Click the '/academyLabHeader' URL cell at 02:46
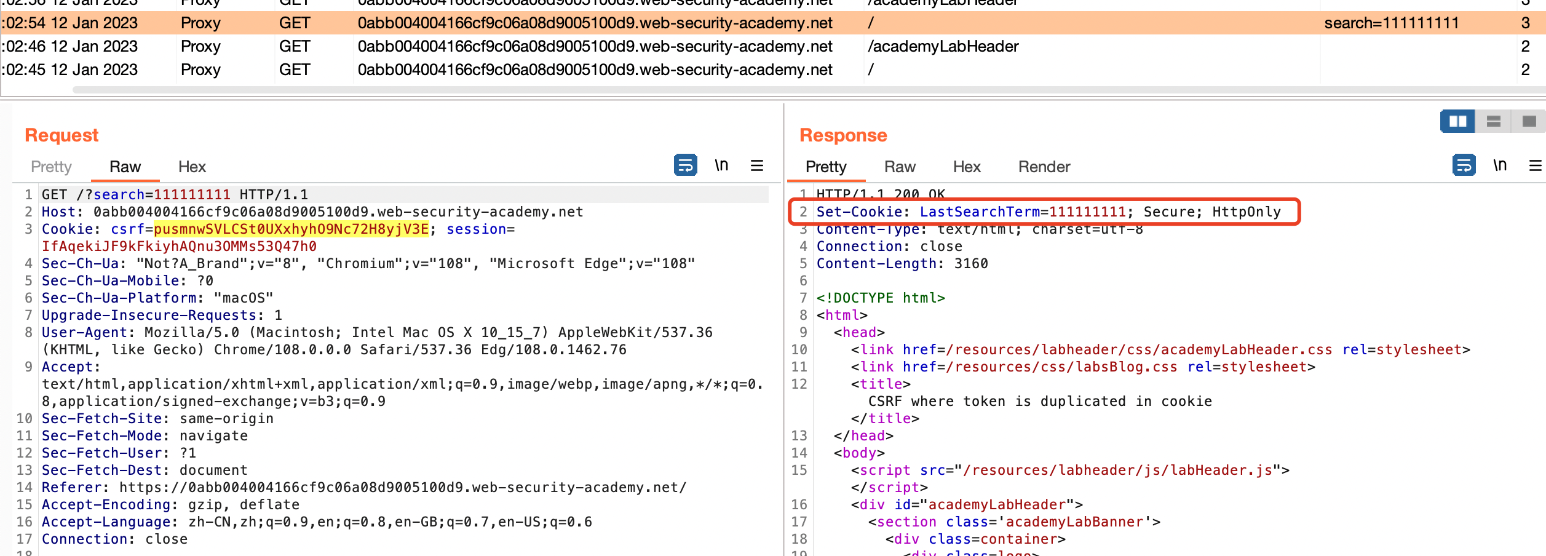Image resolution: width=1546 pixels, height=556 pixels. tap(943, 46)
